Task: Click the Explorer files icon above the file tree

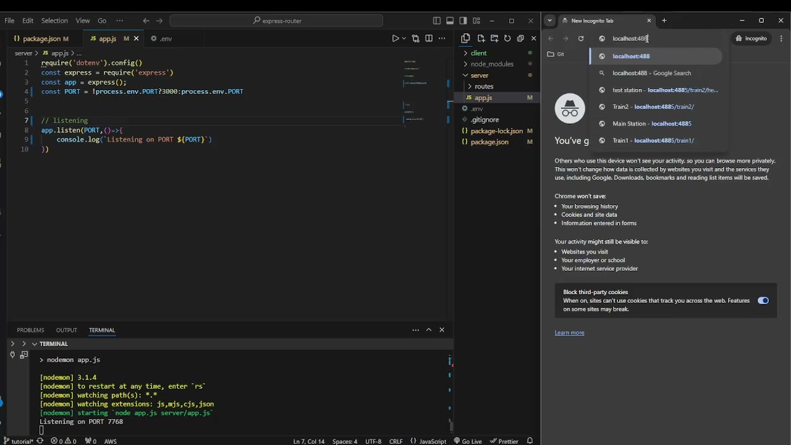Action: (465, 38)
